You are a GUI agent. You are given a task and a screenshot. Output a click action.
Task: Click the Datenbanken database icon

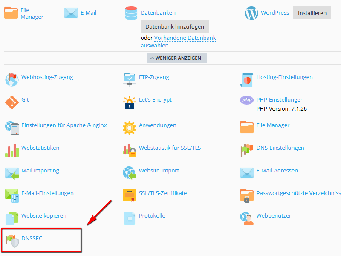click(131, 13)
